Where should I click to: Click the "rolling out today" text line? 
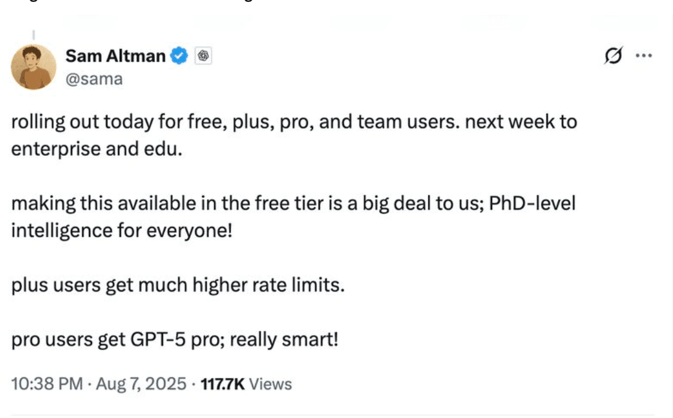(x=294, y=122)
